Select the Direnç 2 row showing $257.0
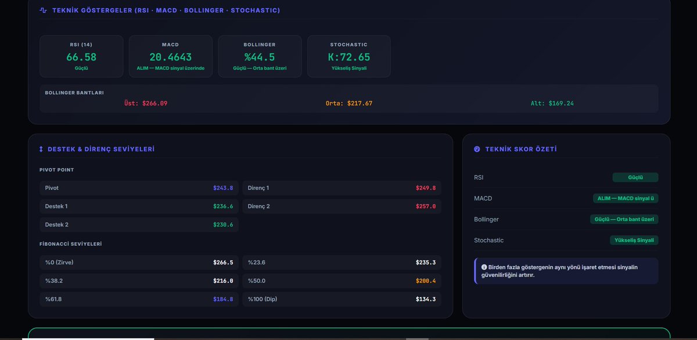 pos(342,206)
